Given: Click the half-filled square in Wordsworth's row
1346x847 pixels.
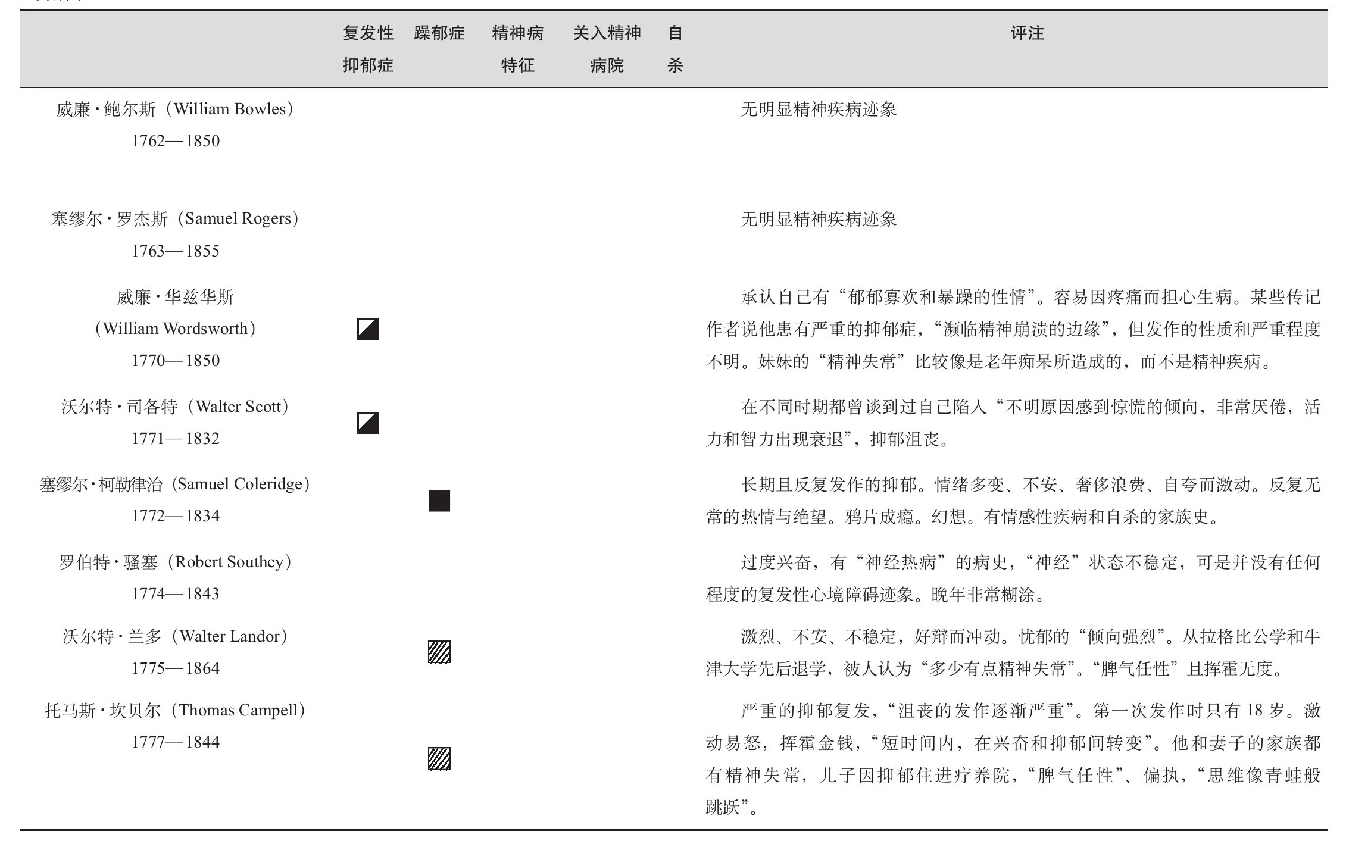Looking at the screenshot, I should point(368,329).
